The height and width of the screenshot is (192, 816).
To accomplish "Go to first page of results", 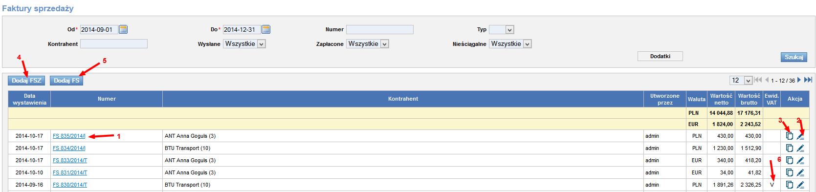I will 758,80.
